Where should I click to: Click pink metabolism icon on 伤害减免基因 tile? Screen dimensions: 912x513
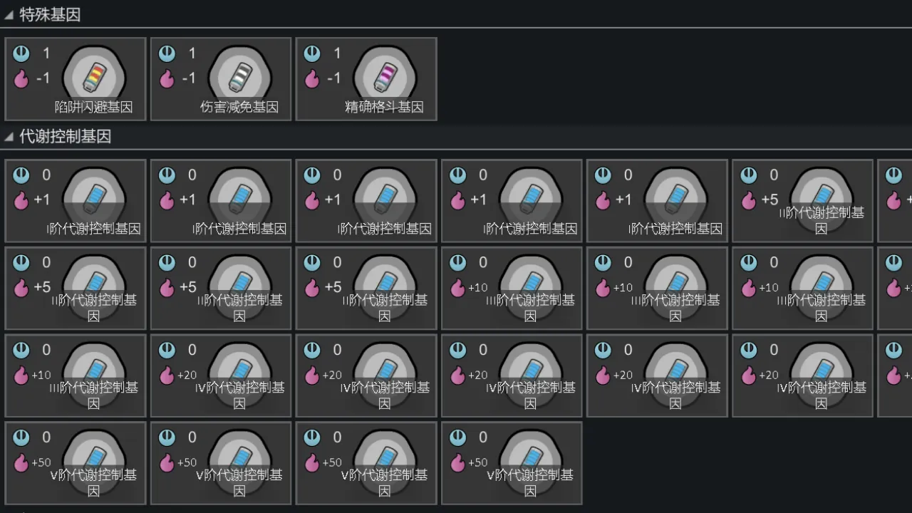point(167,78)
